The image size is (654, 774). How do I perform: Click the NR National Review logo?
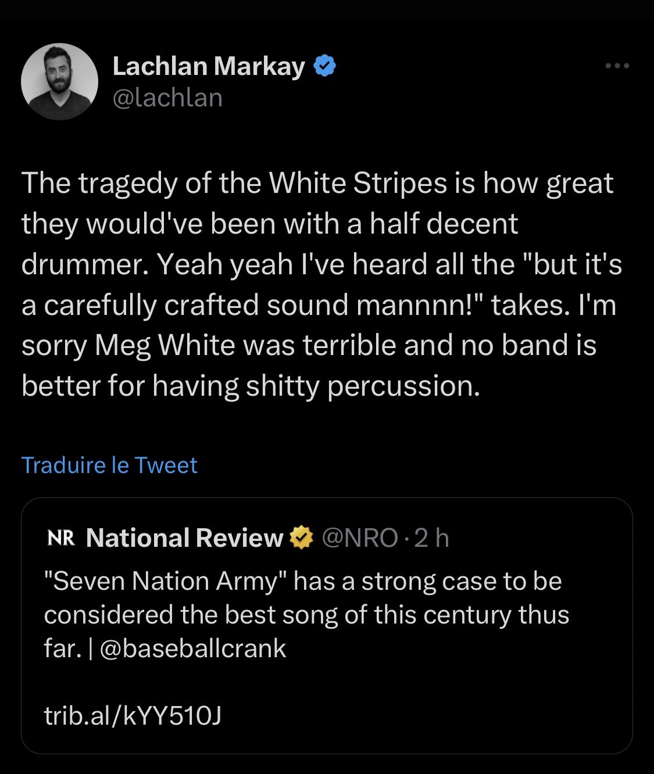(60, 538)
